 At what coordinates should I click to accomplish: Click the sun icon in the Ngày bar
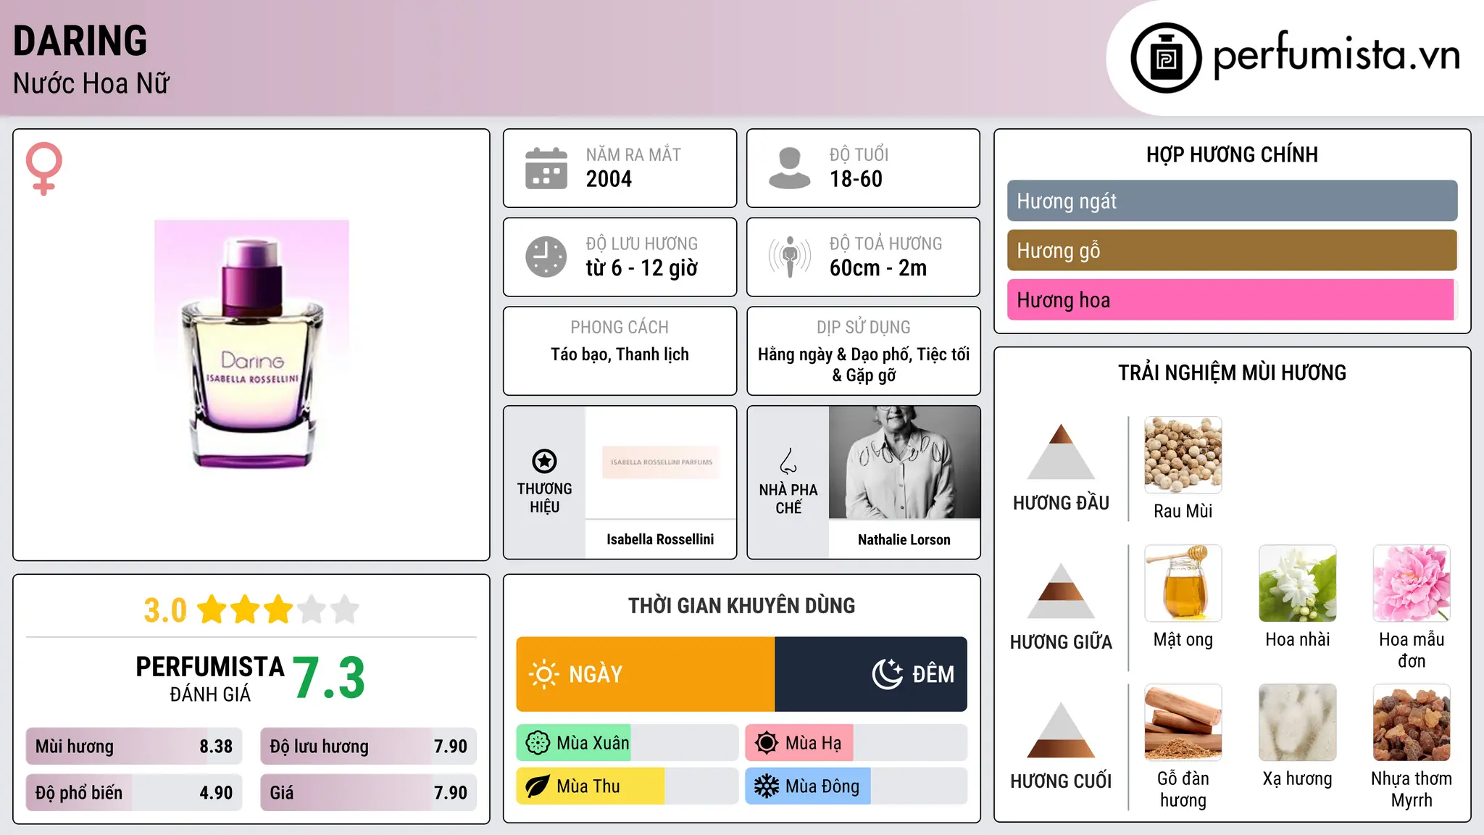544,674
